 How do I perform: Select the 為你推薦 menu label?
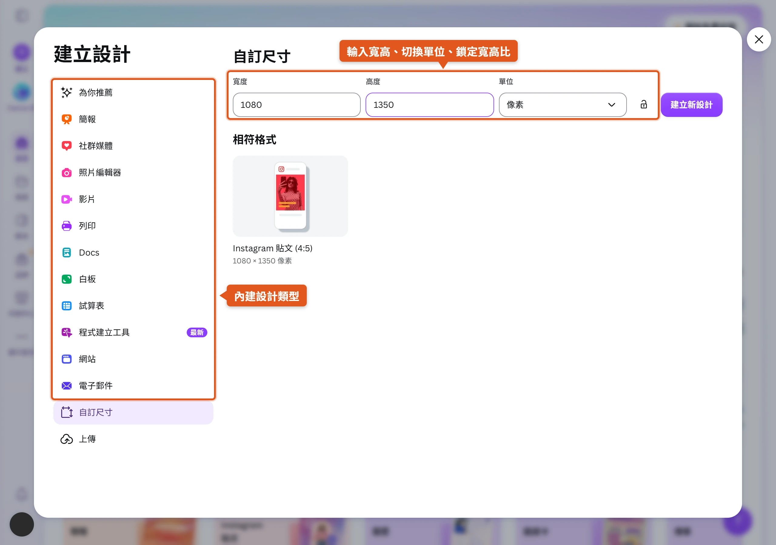[x=96, y=93]
